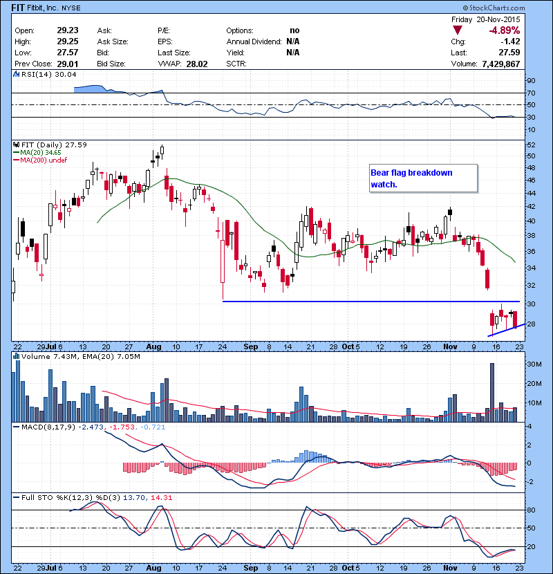The height and width of the screenshot is (574, 553).
Task: Click the Last value 27.59 in header
Action: pyautogui.click(x=509, y=53)
